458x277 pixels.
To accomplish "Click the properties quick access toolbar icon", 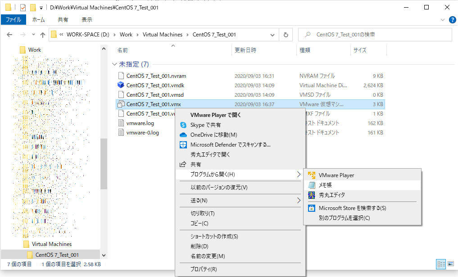I will point(23,8).
